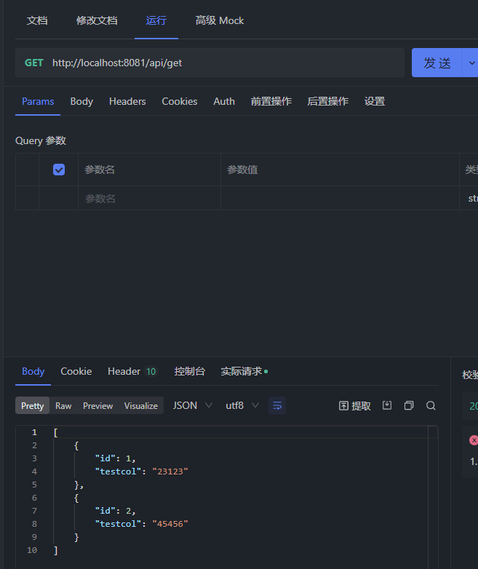Screen dimensions: 478x569
Task: Click the search icon in response panel
Action: [x=431, y=405]
